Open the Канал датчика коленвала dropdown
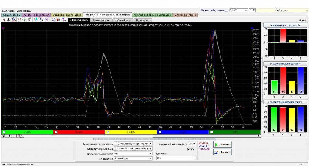This screenshot has height=167, width=311. [133, 148]
